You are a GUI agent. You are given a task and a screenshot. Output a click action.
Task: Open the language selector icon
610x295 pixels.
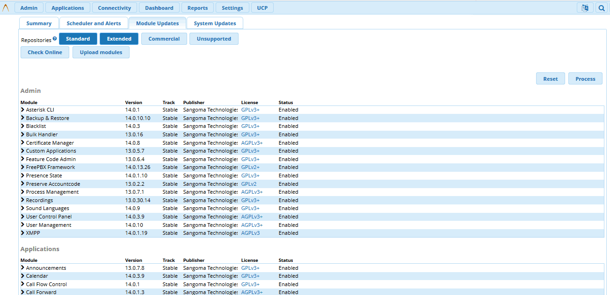585,8
